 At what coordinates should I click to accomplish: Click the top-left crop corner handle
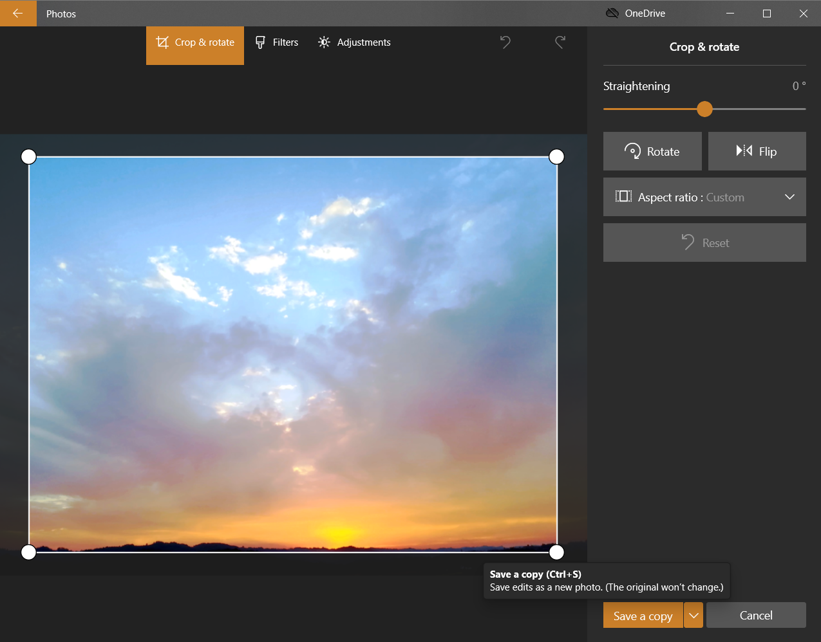29,157
